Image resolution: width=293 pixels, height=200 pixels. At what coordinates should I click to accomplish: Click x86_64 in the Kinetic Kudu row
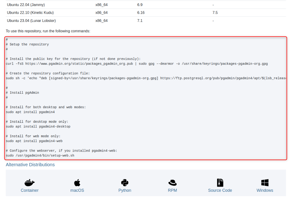tap(101, 13)
